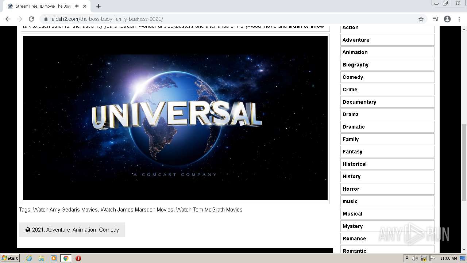The image size is (467, 263).
Task: Open the volume tray icon
Action: point(415,258)
